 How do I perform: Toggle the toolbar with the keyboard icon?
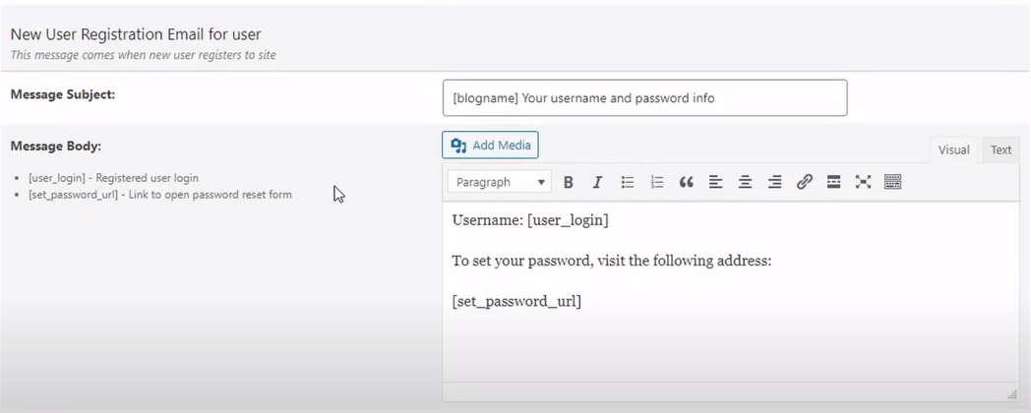click(x=892, y=182)
